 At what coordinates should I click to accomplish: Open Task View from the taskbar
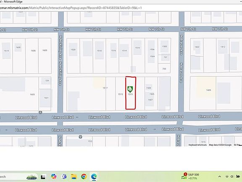(x=43, y=177)
